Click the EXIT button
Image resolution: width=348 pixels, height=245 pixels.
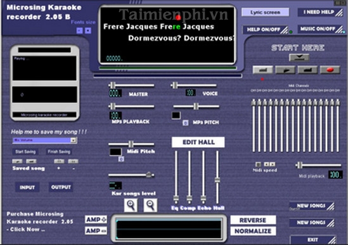(313, 240)
